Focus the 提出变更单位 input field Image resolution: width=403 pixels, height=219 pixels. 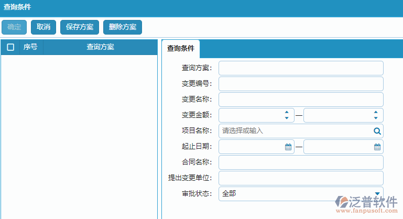tap(301, 178)
